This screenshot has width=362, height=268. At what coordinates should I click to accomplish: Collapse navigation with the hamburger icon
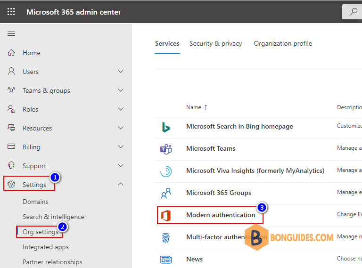[11, 33]
